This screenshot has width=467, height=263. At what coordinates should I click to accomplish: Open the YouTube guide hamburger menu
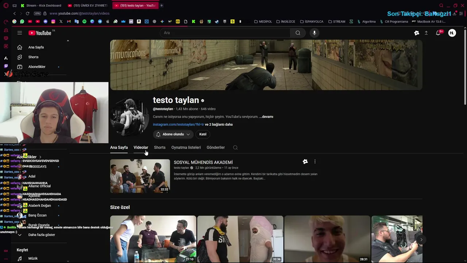(20, 33)
